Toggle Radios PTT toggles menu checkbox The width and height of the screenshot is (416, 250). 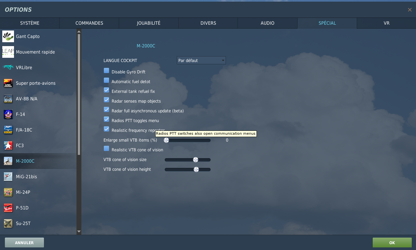[106, 119]
